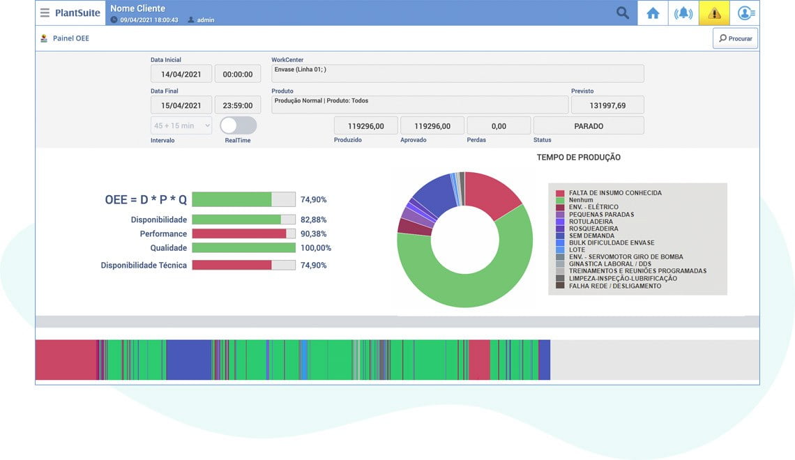Image resolution: width=795 pixels, height=460 pixels.
Task: Go to the home page icon
Action: tap(653, 13)
